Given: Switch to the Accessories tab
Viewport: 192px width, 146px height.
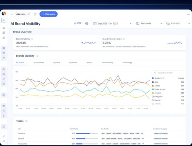Looking at the screenshot, I should (39, 63).
